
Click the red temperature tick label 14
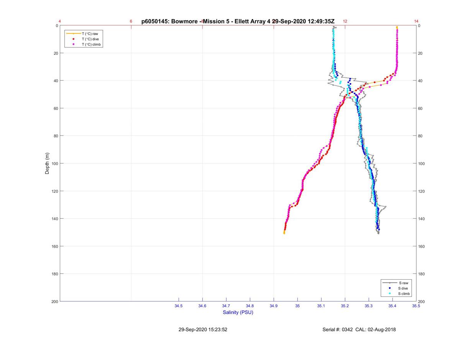point(416,21)
